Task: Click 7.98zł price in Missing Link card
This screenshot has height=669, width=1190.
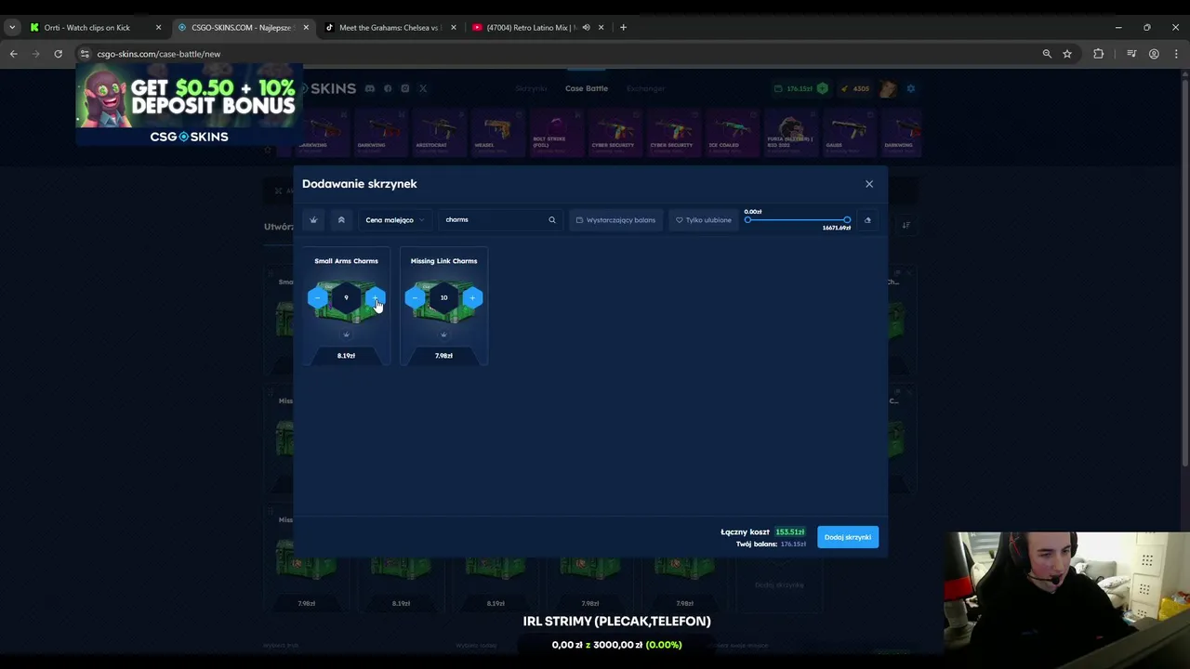Action: click(x=443, y=356)
